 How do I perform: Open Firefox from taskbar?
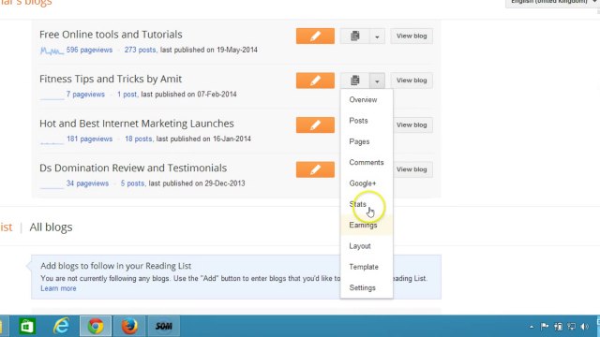(x=129, y=327)
